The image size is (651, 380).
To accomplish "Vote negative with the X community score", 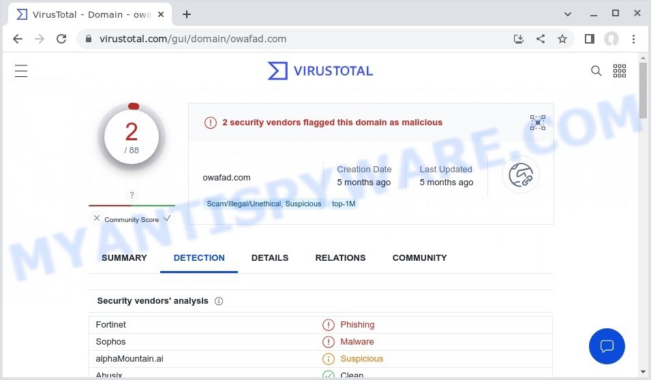I will coord(97,218).
